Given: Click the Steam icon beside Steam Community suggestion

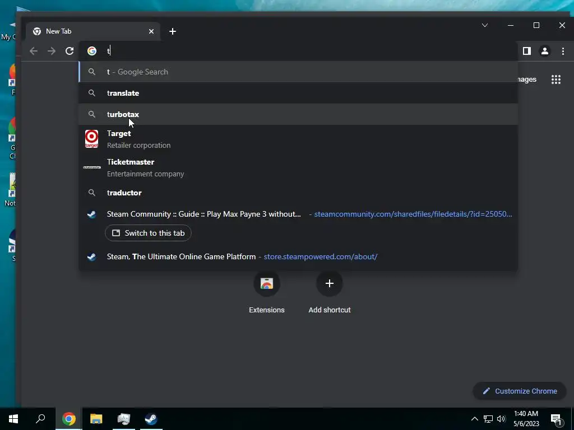Looking at the screenshot, I should [92, 214].
